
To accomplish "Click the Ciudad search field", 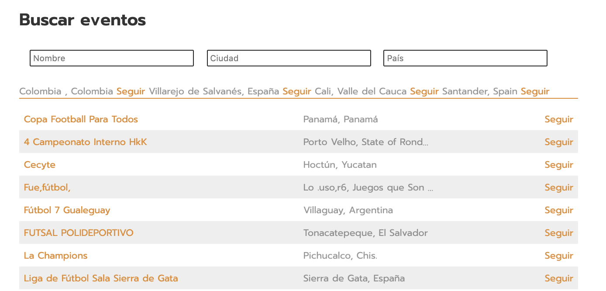I will 289,58.
